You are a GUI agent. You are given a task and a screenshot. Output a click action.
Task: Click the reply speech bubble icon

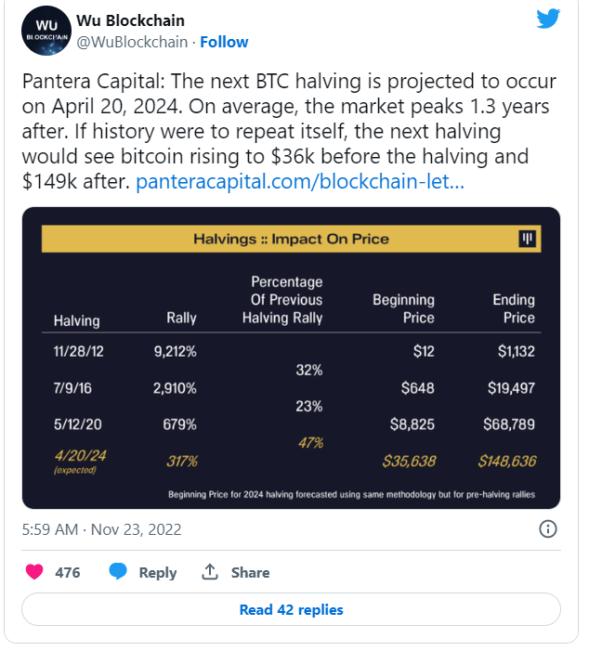tap(118, 572)
